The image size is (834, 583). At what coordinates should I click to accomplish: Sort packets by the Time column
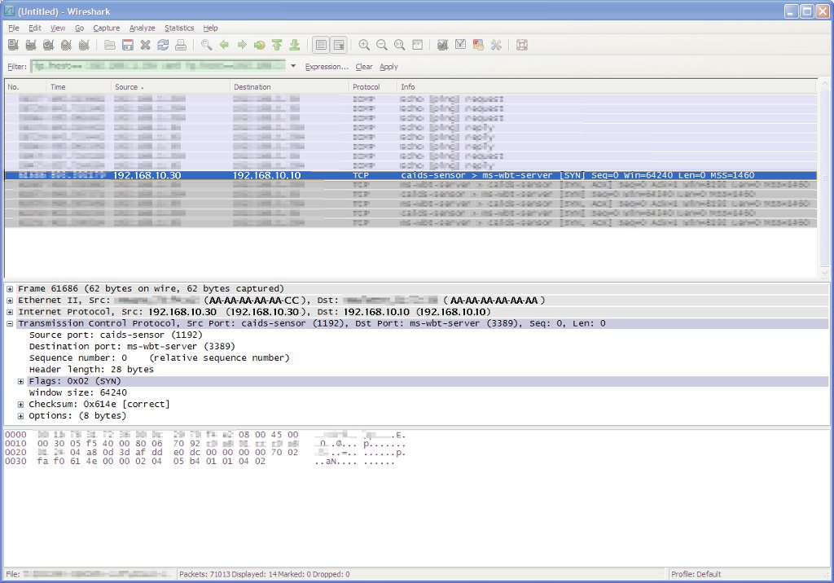click(x=79, y=86)
